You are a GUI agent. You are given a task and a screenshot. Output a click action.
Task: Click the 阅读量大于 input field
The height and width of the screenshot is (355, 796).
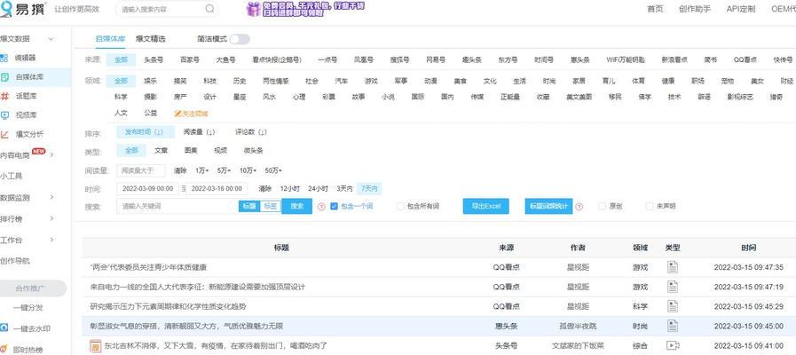point(141,170)
